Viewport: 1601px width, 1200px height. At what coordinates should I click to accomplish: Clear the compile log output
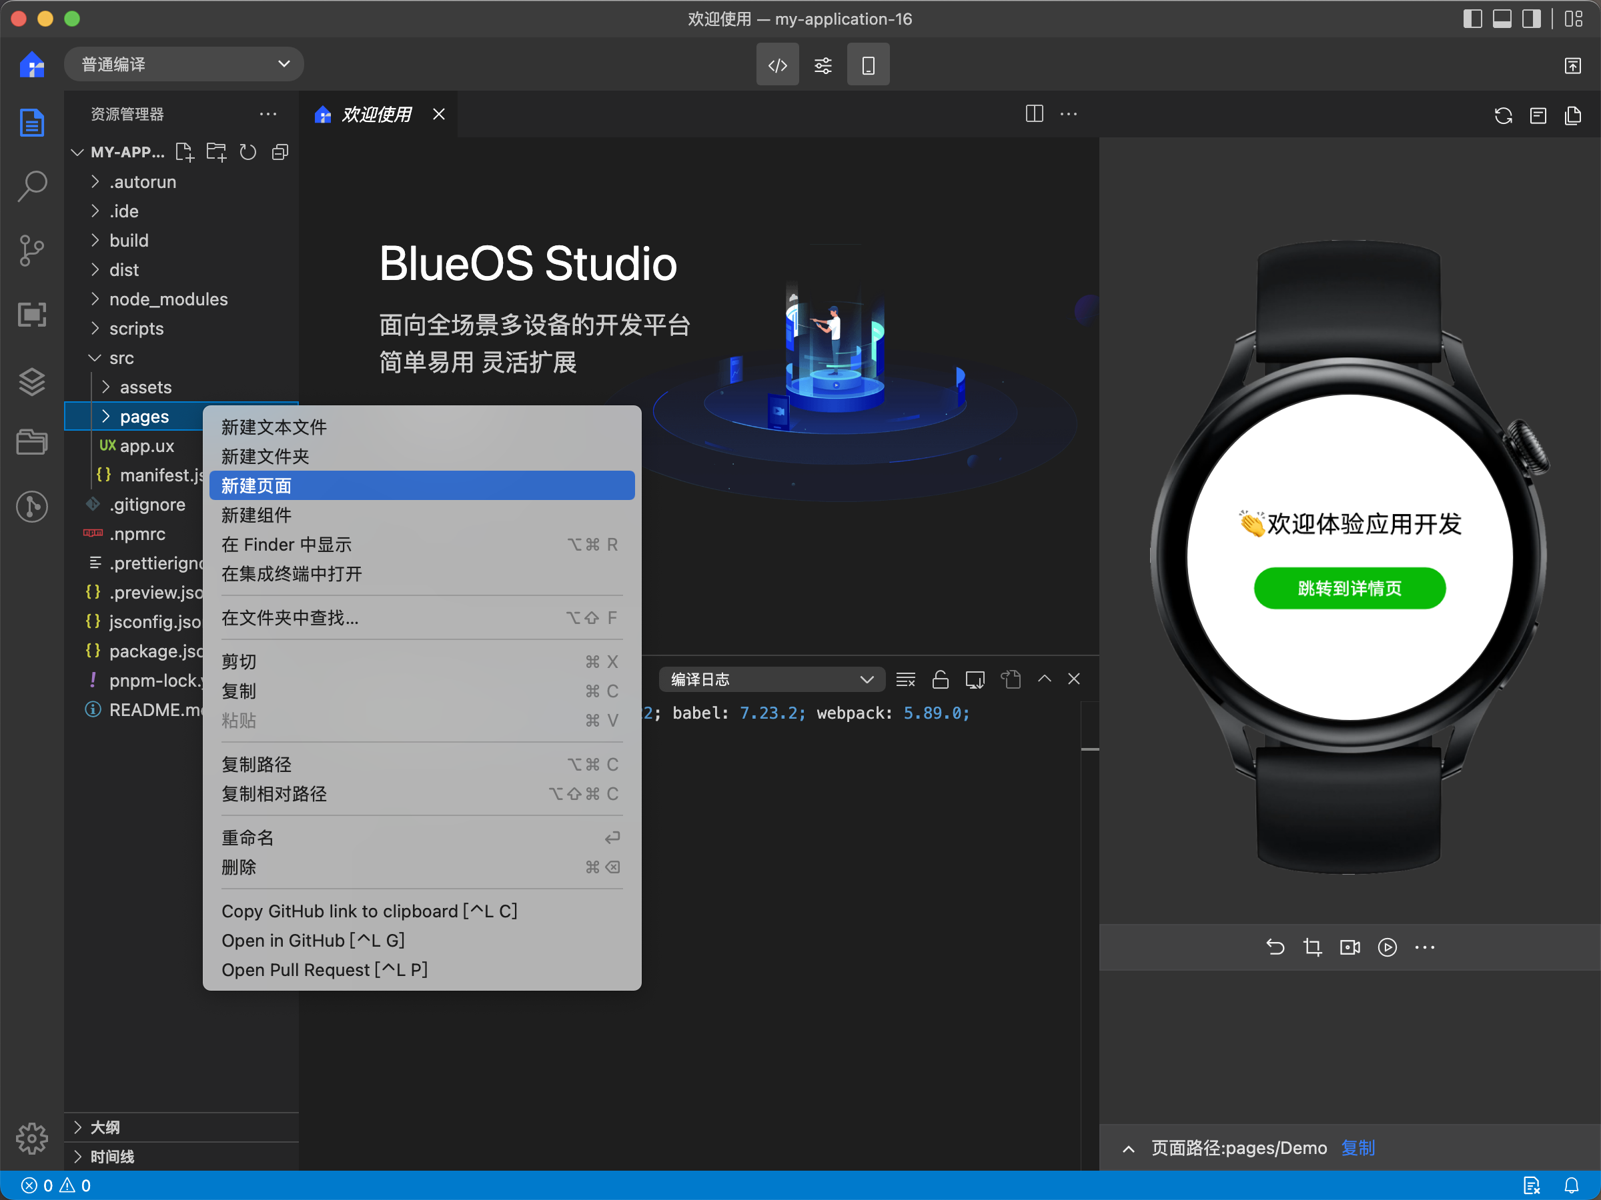[x=905, y=679]
